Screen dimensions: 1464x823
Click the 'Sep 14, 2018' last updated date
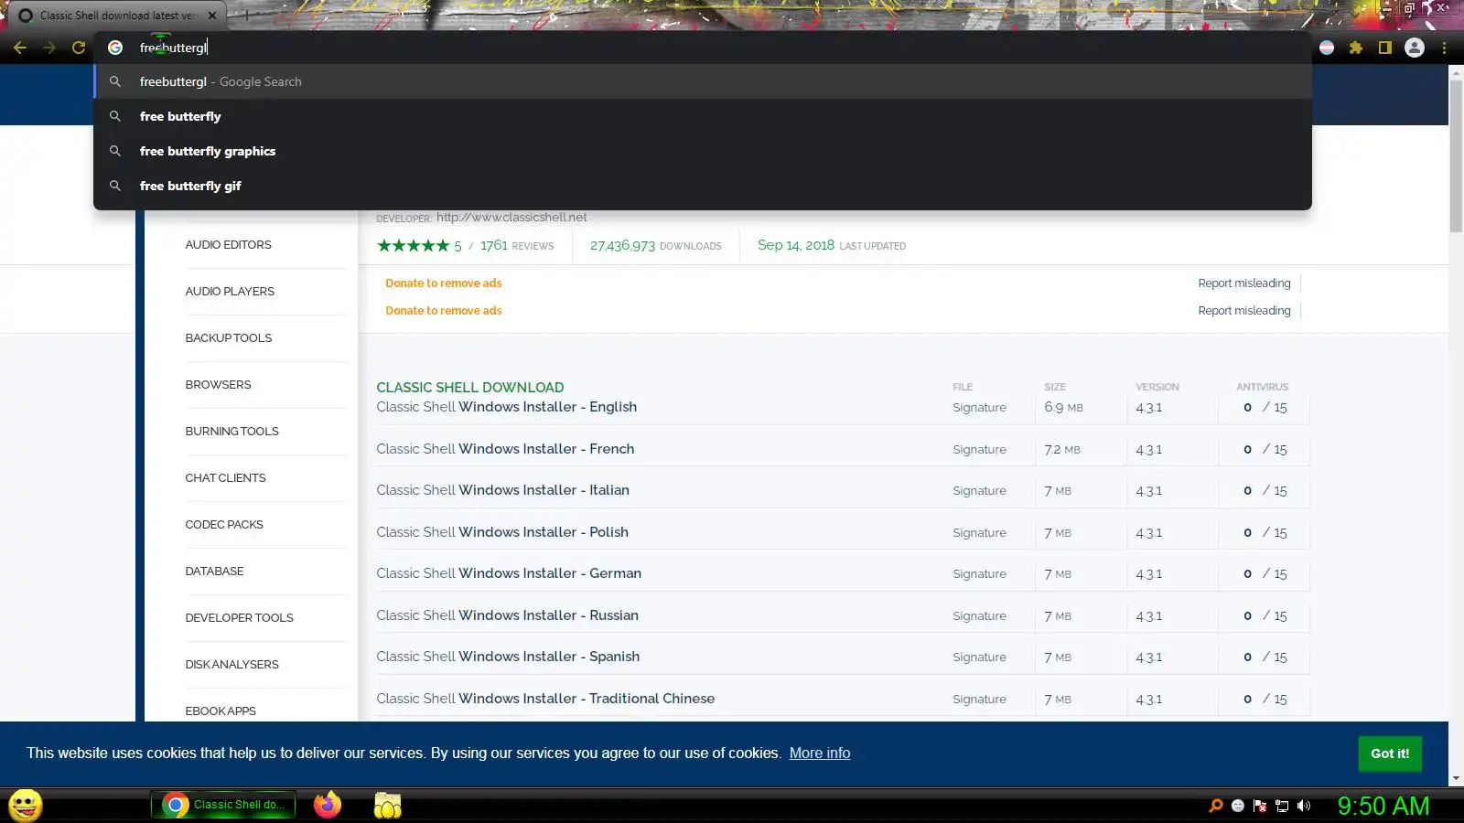coord(796,245)
